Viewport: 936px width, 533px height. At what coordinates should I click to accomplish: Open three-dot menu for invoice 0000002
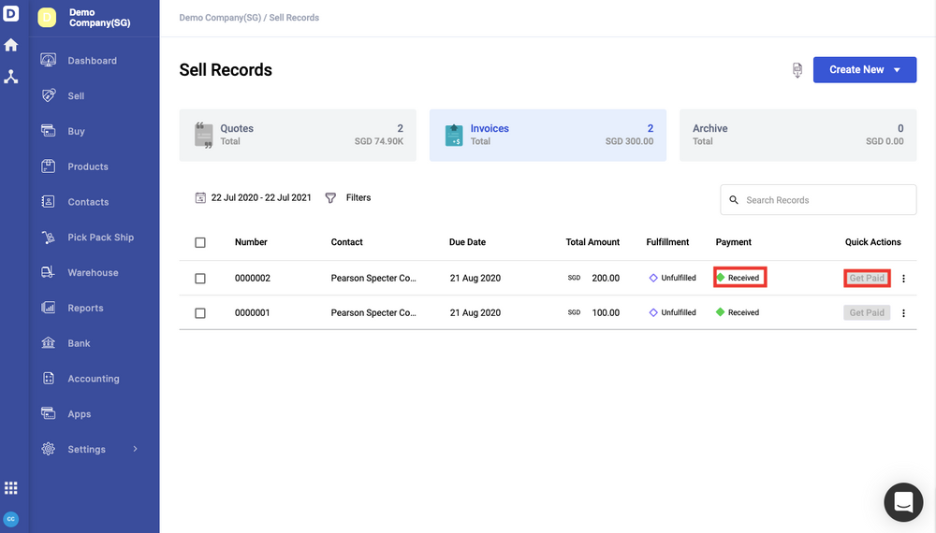tap(903, 279)
